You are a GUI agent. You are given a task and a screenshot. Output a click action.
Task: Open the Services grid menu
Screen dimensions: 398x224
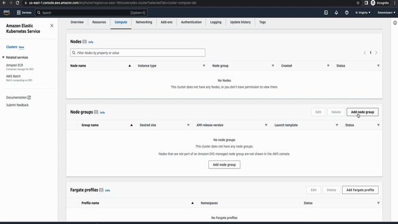click(24, 12)
